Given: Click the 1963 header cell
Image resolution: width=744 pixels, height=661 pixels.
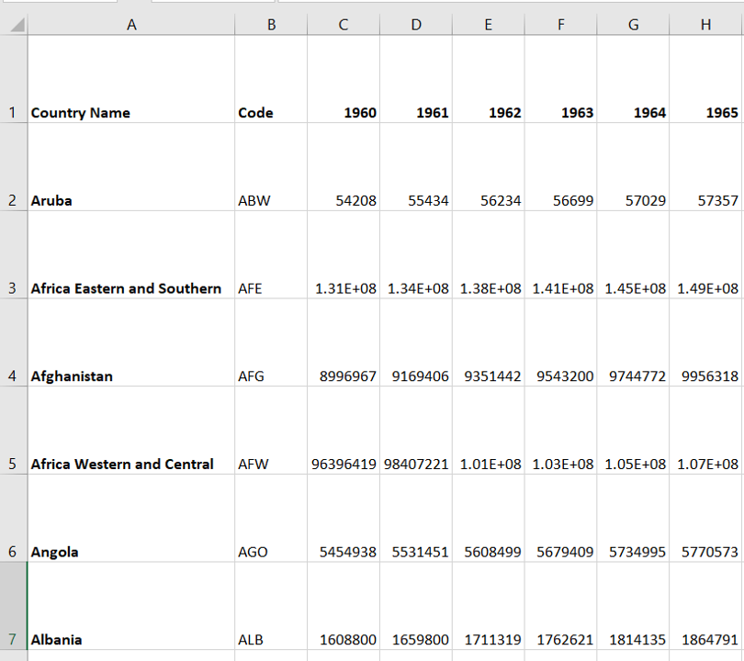Looking at the screenshot, I should 561,79.
